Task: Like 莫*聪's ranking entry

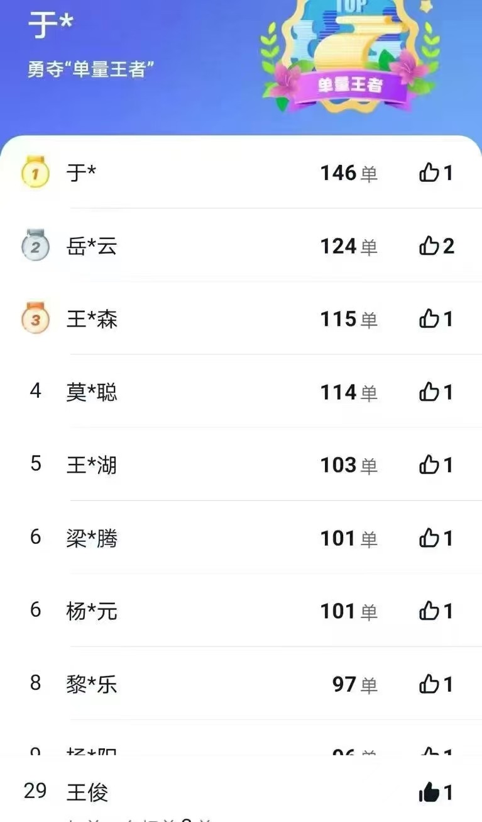Action: tap(429, 393)
